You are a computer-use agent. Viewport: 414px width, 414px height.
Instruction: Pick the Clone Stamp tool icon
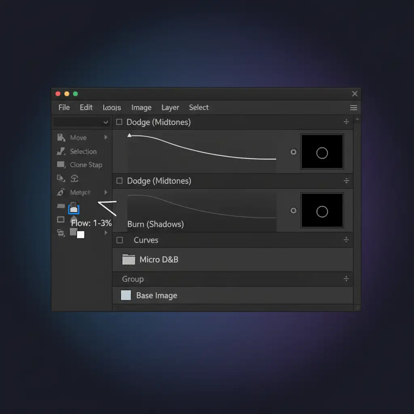61,165
